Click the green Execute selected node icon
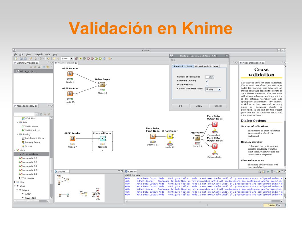 100,58
